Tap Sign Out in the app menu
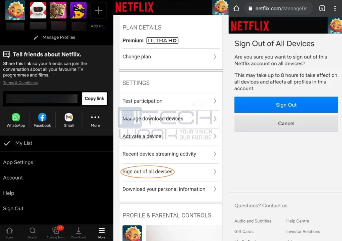The image size is (342, 241). pos(13,209)
